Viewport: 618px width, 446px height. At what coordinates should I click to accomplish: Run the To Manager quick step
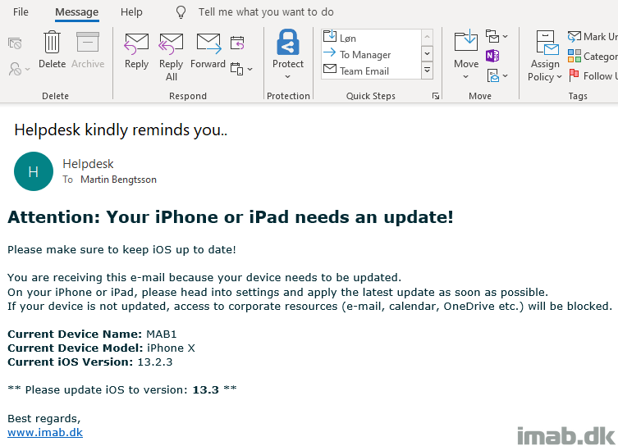point(371,54)
